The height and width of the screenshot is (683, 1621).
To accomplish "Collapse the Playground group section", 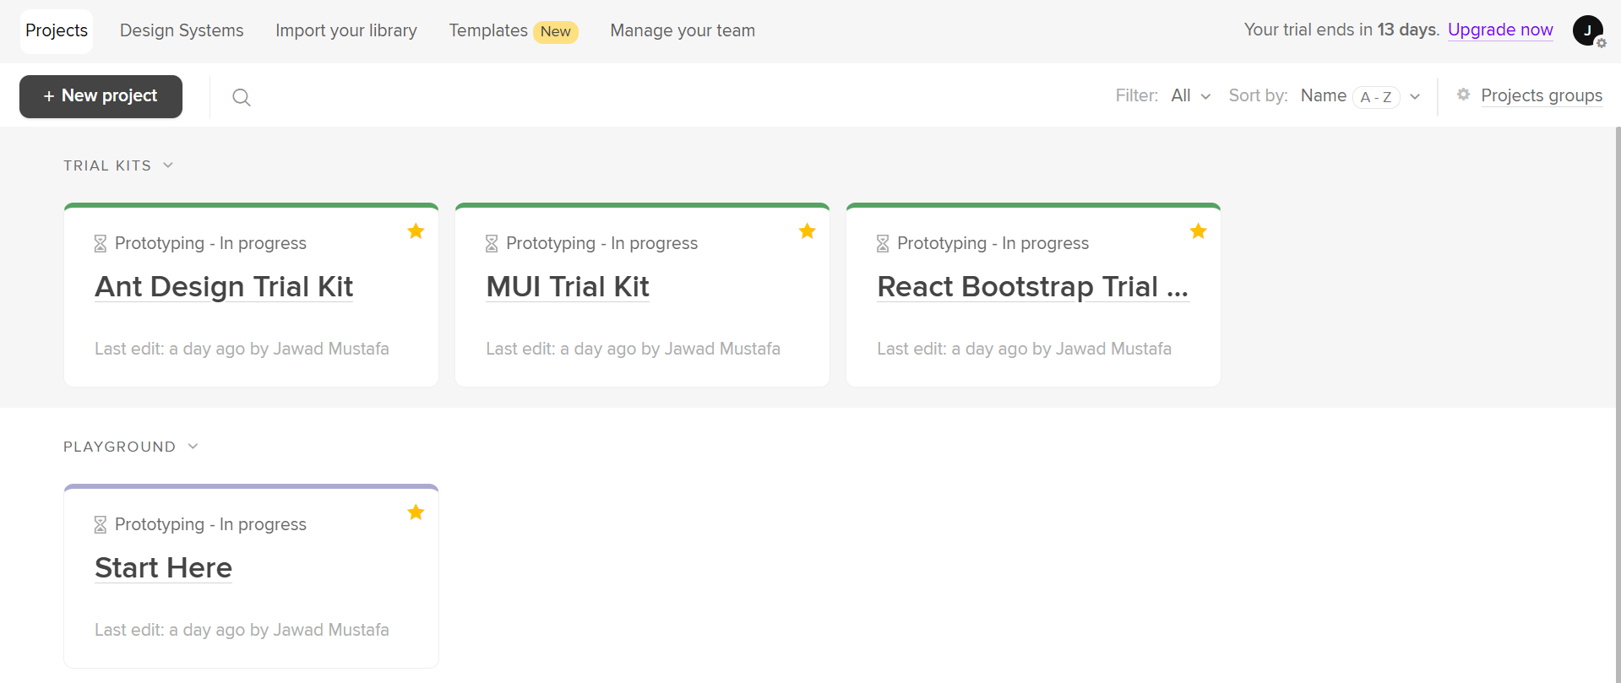I will pos(193,447).
